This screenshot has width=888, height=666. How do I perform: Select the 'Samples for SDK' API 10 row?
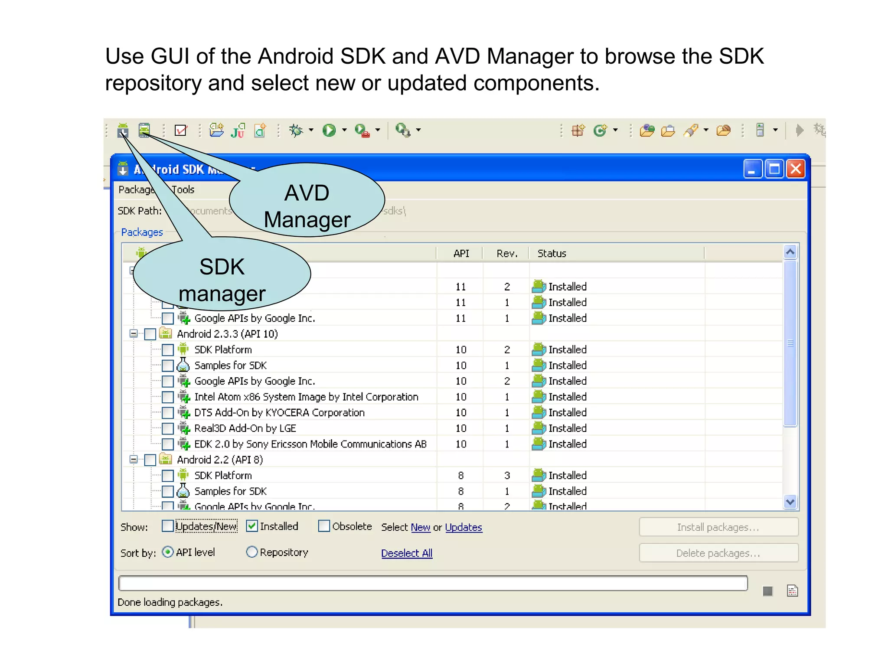pyautogui.click(x=452, y=366)
